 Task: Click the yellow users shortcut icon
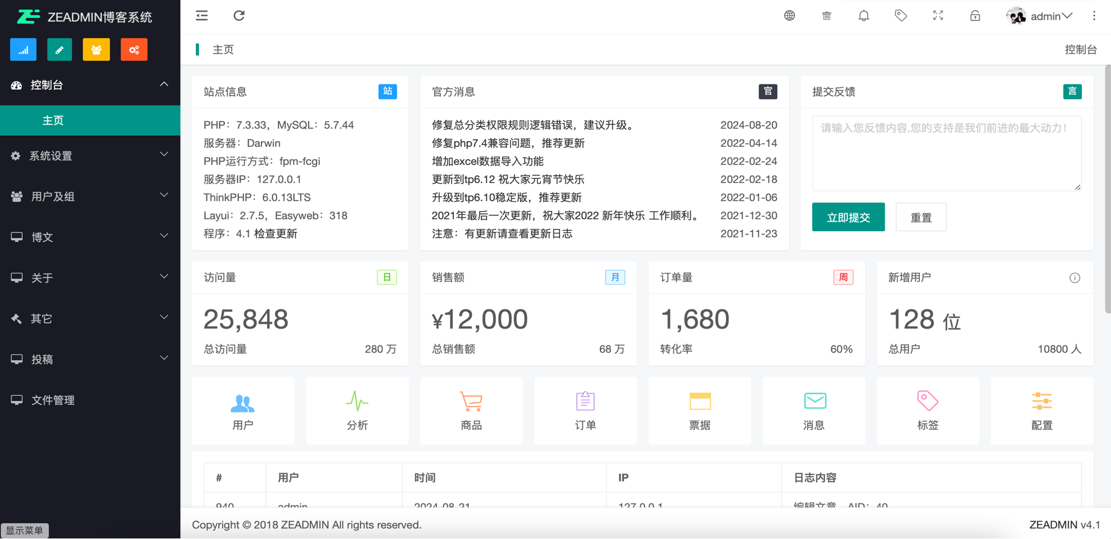click(96, 50)
